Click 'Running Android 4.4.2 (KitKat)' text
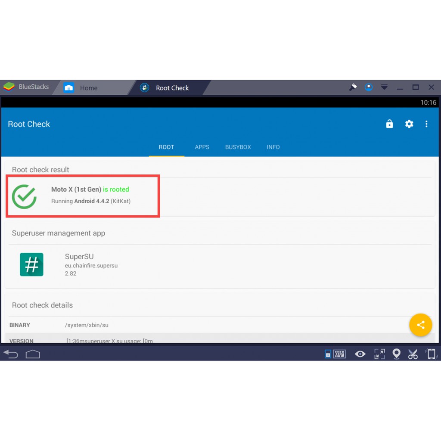This screenshot has height=441, width=441. tap(91, 201)
